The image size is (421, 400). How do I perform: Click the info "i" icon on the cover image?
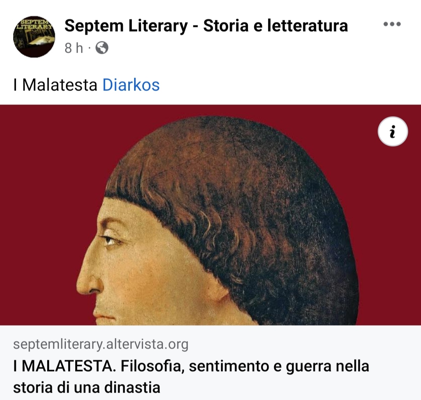(x=393, y=131)
